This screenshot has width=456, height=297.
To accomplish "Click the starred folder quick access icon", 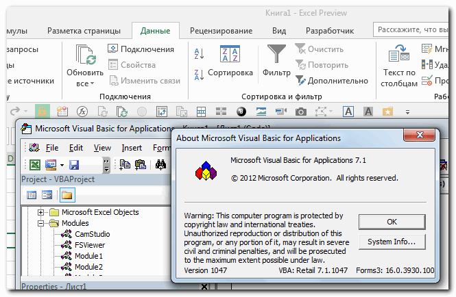I will tap(387, 112).
